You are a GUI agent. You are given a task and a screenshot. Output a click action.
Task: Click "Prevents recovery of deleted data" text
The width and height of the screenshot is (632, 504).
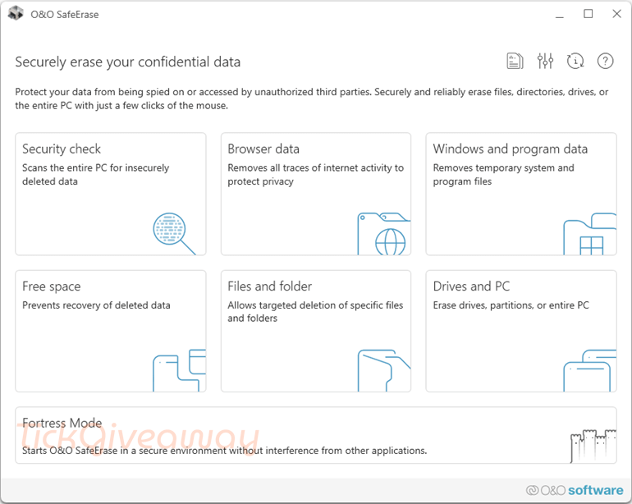click(x=96, y=305)
